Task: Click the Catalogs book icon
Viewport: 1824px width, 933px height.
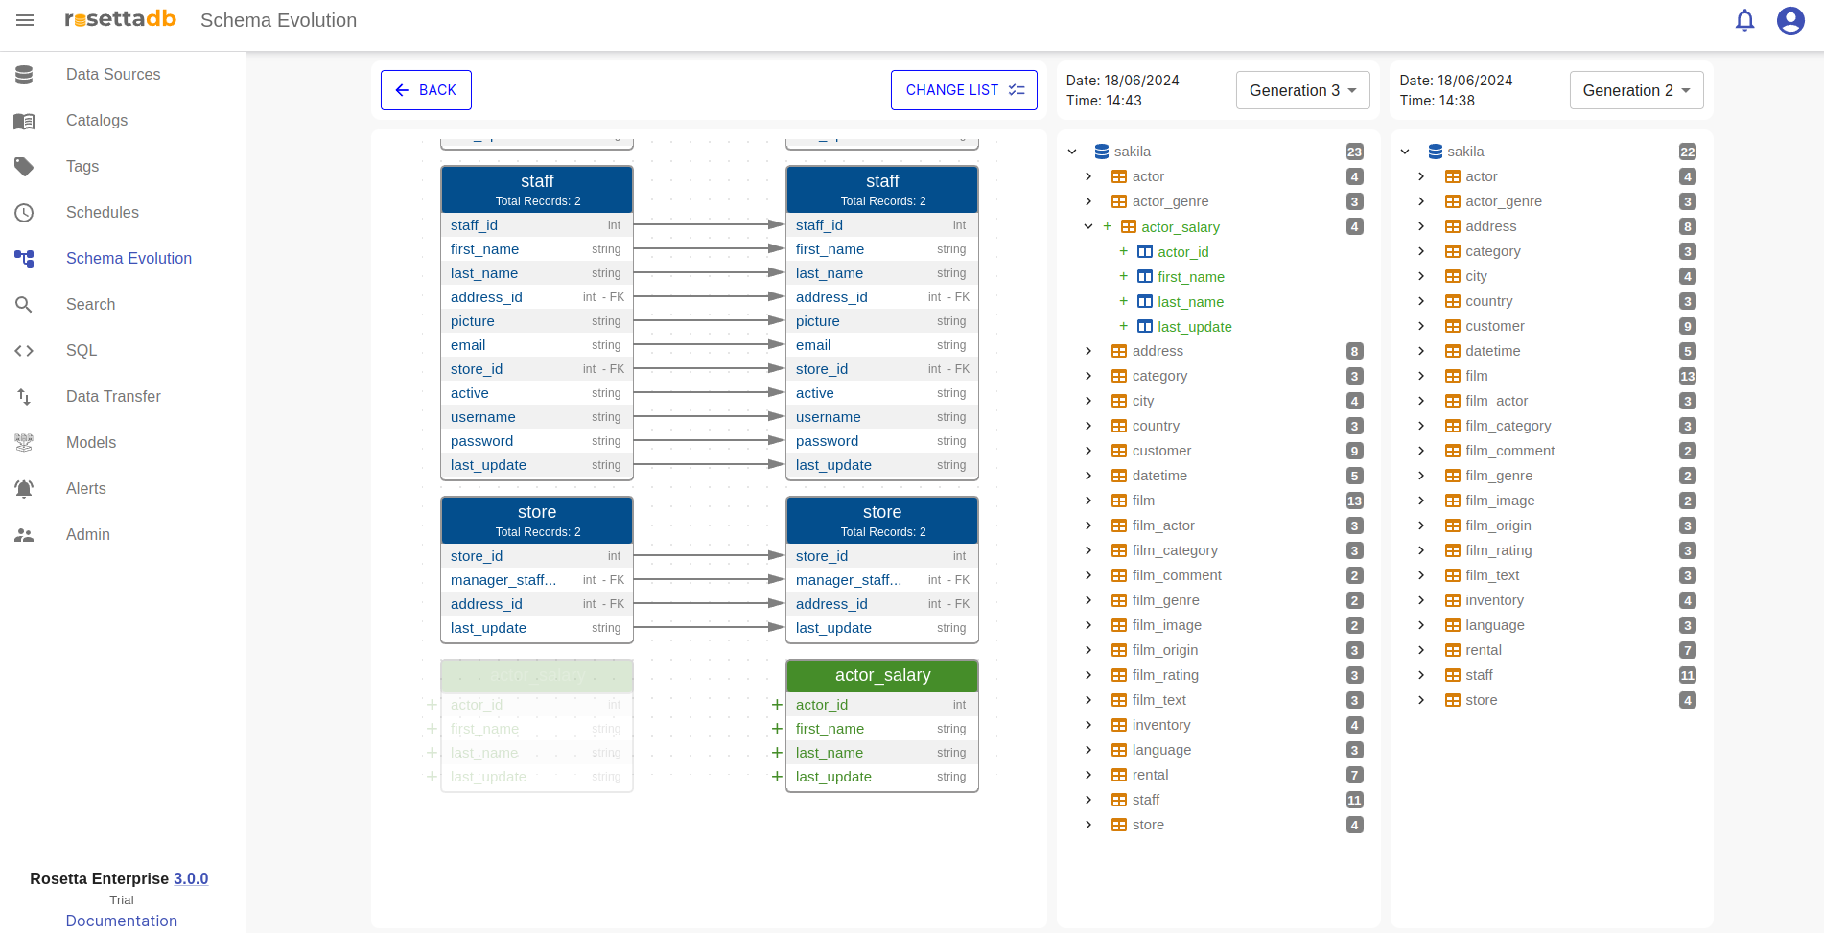Action: pyautogui.click(x=24, y=121)
